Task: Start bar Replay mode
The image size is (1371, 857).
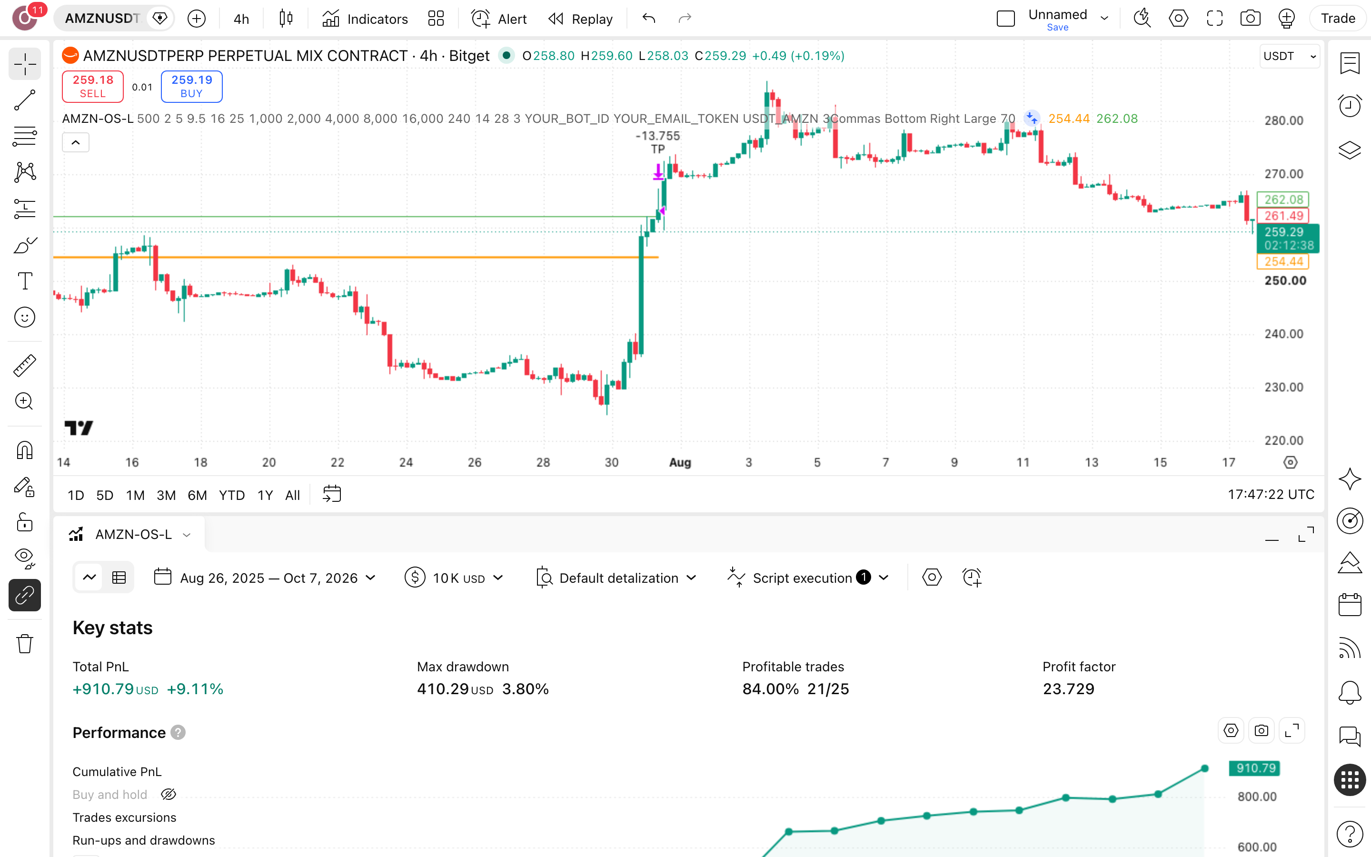Action: tap(581, 19)
